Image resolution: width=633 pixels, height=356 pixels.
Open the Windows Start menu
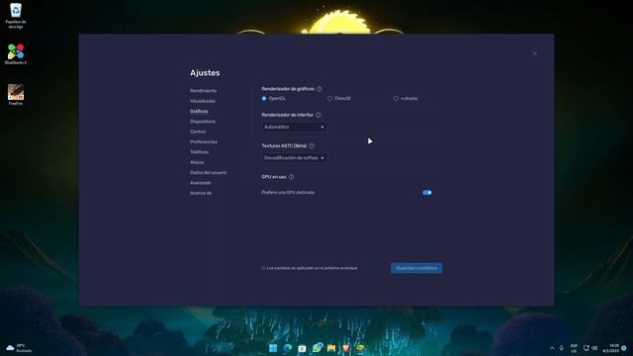(x=273, y=348)
